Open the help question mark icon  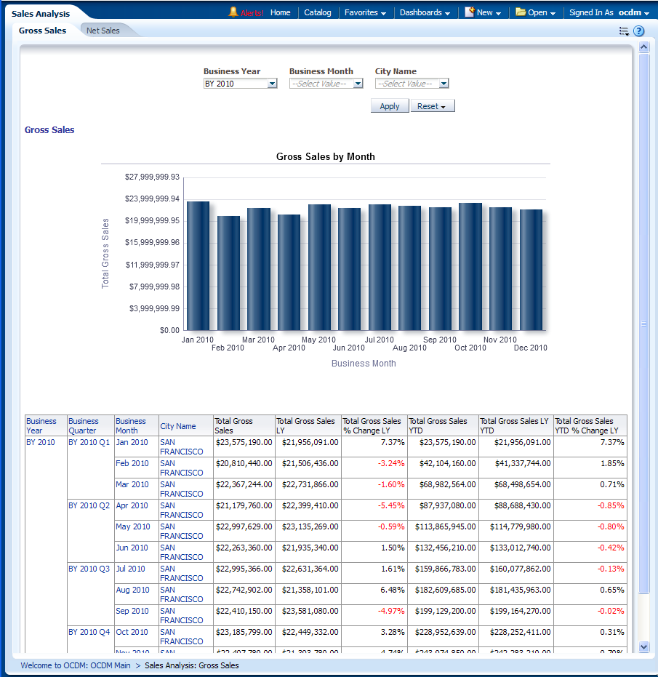pyautogui.click(x=639, y=31)
